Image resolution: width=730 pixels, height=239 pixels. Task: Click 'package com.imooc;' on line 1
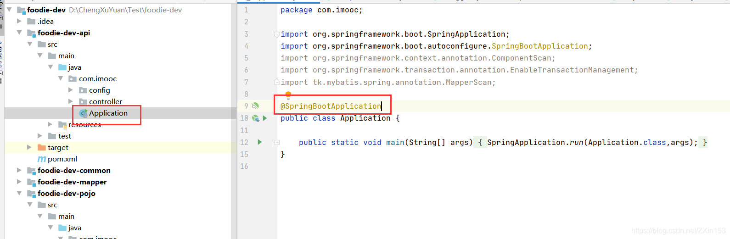point(321,10)
